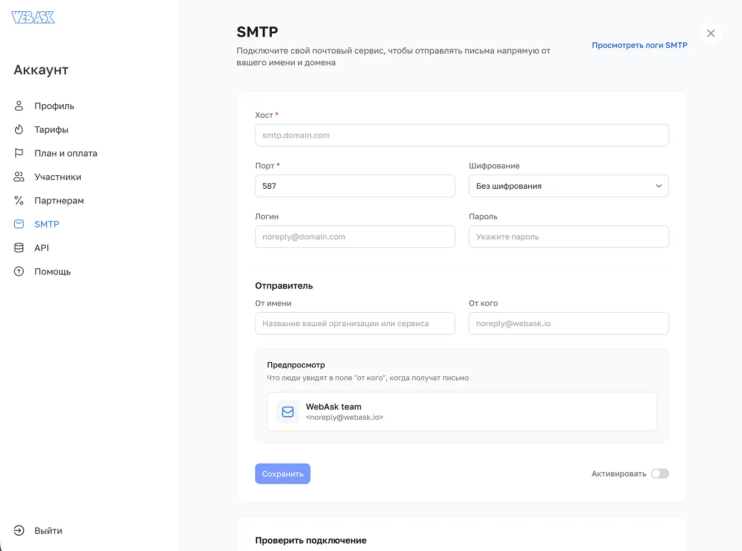
Task: Click the Tariffs pie chart icon
Action: click(x=19, y=130)
